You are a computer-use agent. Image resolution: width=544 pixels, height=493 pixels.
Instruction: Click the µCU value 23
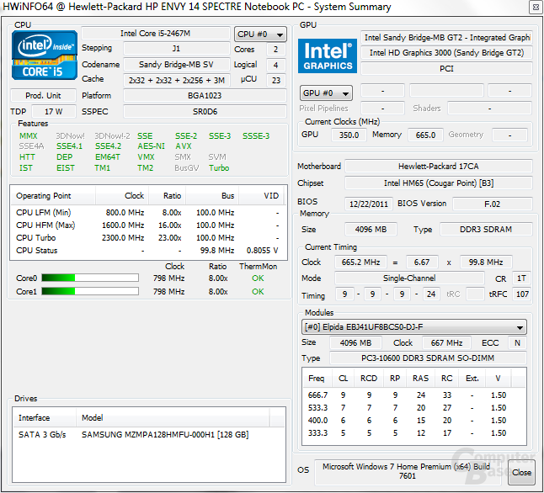pyautogui.click(x=276, y=81)
